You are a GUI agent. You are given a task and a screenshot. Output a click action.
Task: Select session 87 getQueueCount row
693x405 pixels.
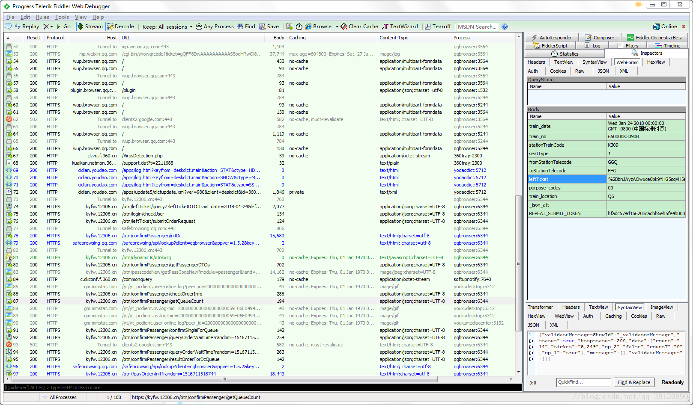(260, 302)
